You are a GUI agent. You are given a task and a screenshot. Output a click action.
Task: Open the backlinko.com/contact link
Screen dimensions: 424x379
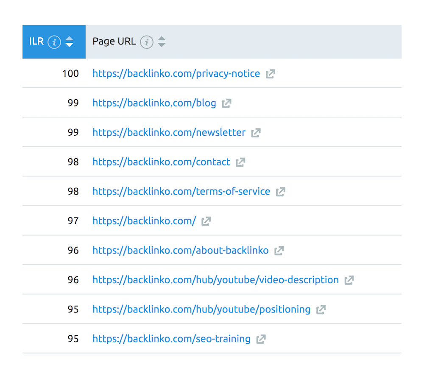[161, 162]
